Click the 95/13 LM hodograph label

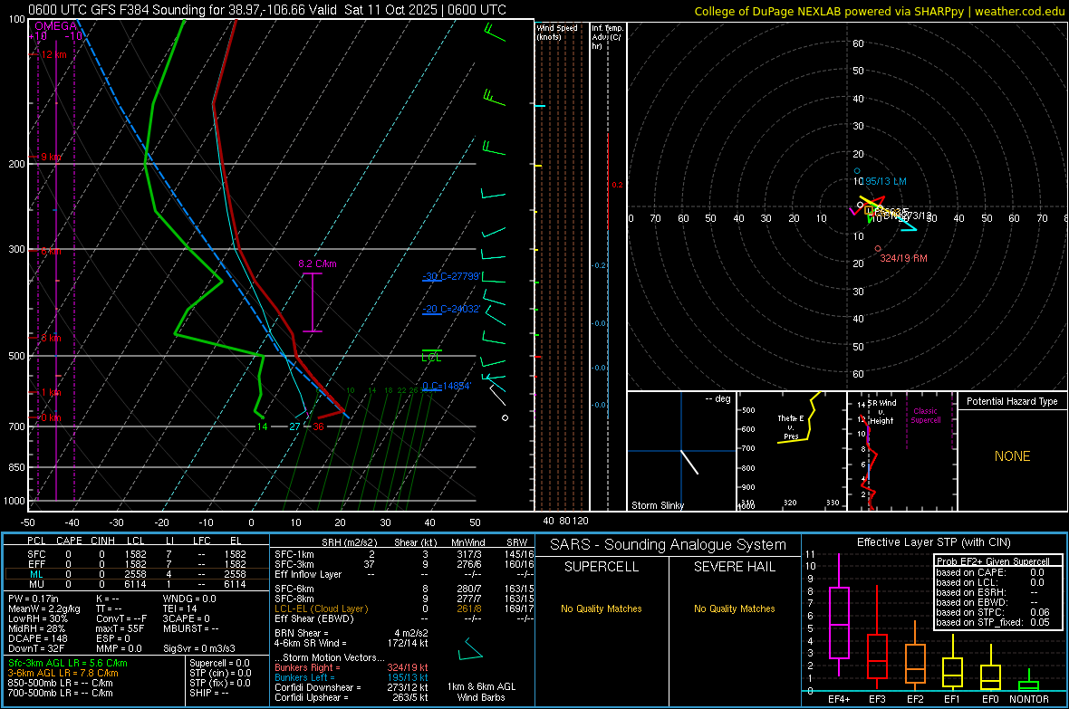coord(886,181)
